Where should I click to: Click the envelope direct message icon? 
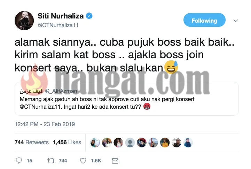(115, 161)
